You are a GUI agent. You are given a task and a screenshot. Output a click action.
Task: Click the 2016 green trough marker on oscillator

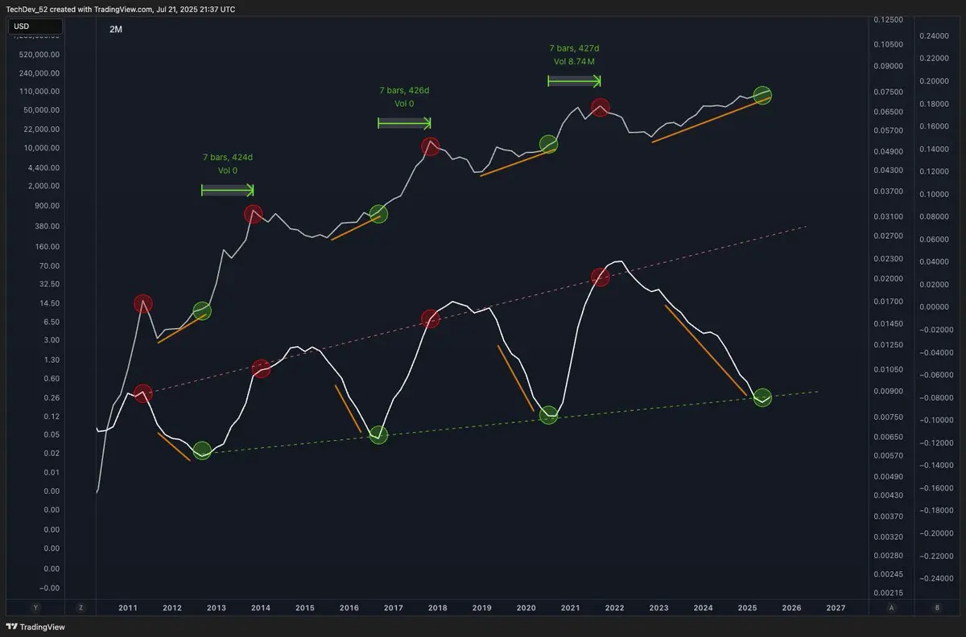[x=378, y=434]
